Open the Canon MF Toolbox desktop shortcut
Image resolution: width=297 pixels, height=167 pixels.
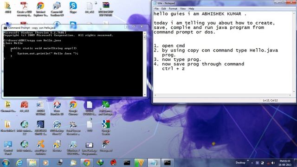(57, 8)
